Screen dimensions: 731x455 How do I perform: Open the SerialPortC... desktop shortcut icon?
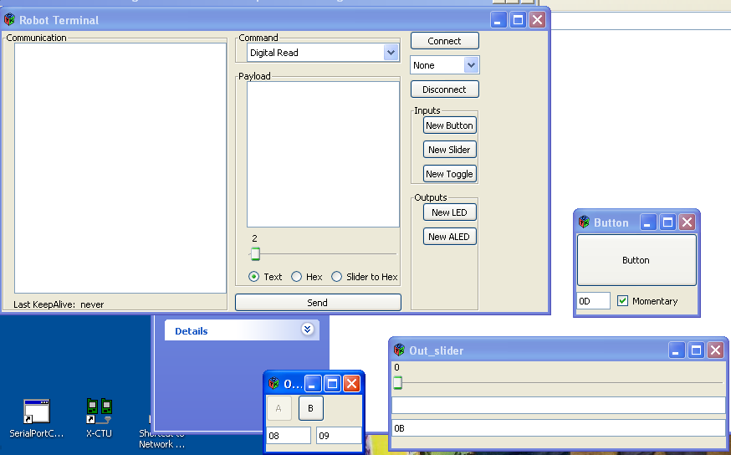coord(36,412)
